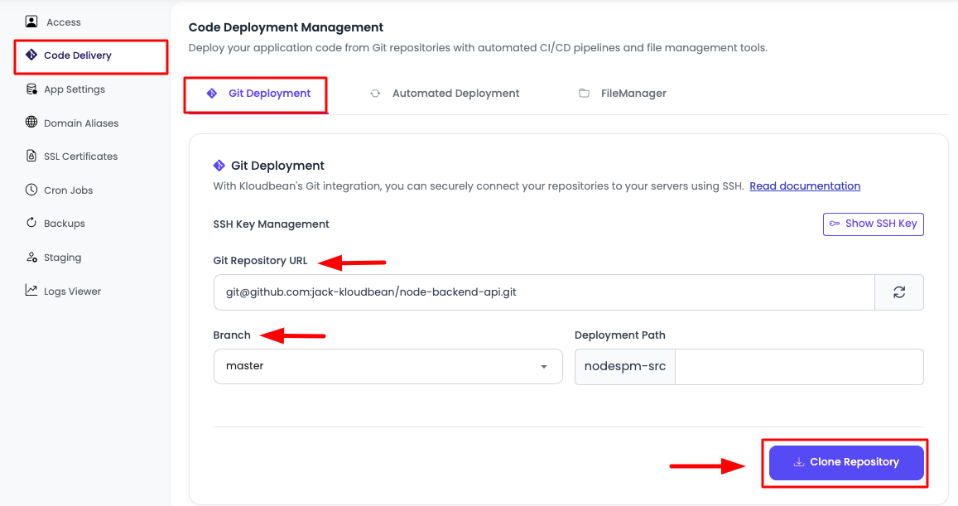The width and height of the screenshot is (958, 506).
Task: Expand the branch selector chevron
Action: [x=544, y=366]
